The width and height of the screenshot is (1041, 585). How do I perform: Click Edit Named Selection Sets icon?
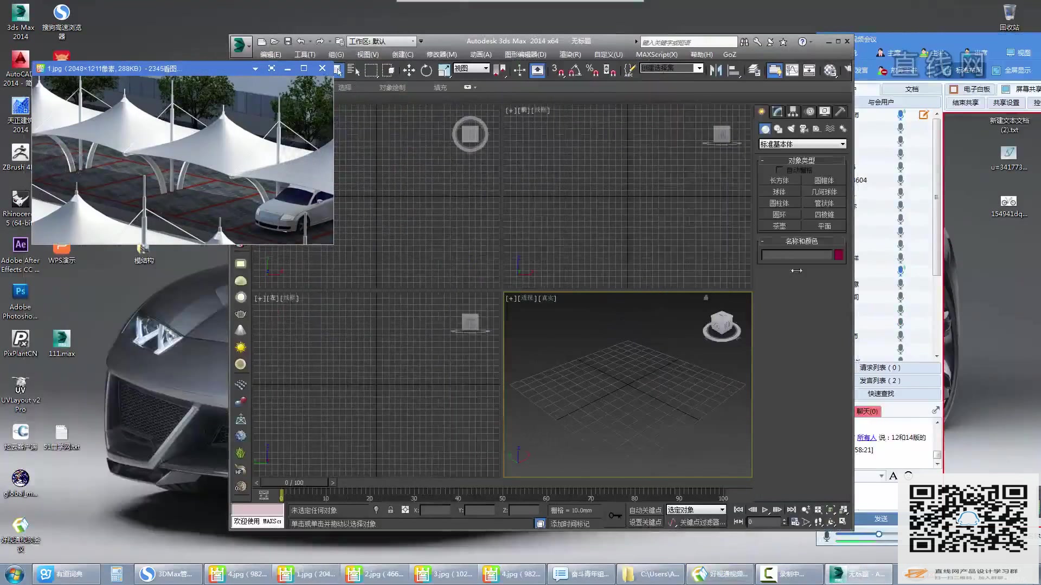(x=629, y=70)
